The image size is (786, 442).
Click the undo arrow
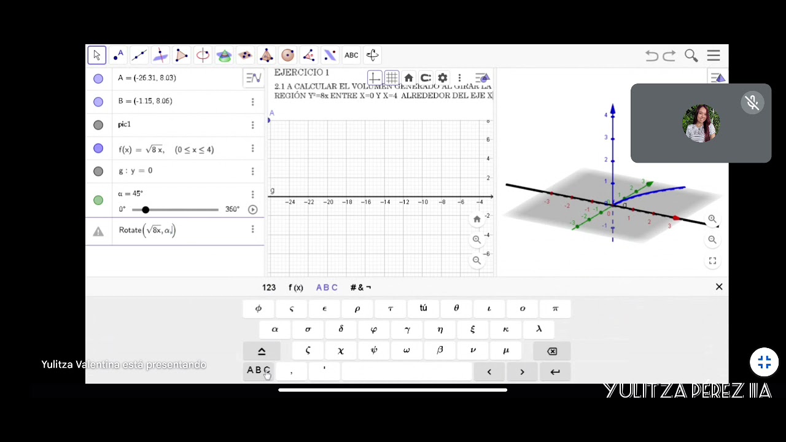coord(652,56)
